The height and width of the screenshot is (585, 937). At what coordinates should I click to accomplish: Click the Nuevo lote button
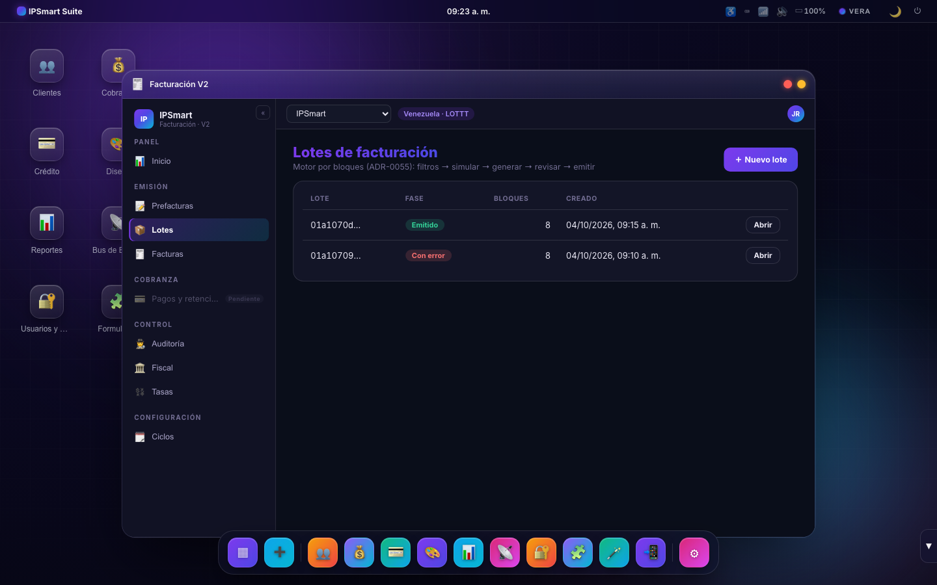tap(761, 160)
